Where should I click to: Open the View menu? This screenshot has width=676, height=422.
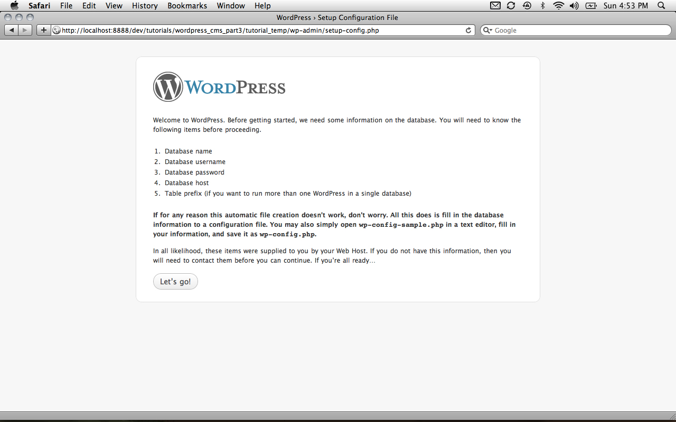[114, 6]
